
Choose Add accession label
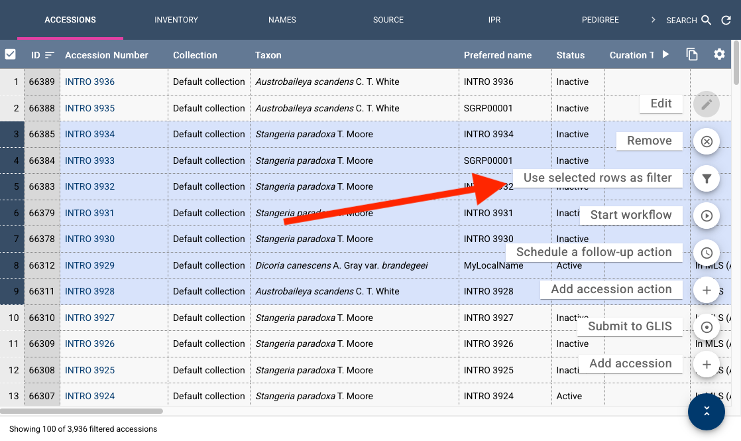coord(630,363)
